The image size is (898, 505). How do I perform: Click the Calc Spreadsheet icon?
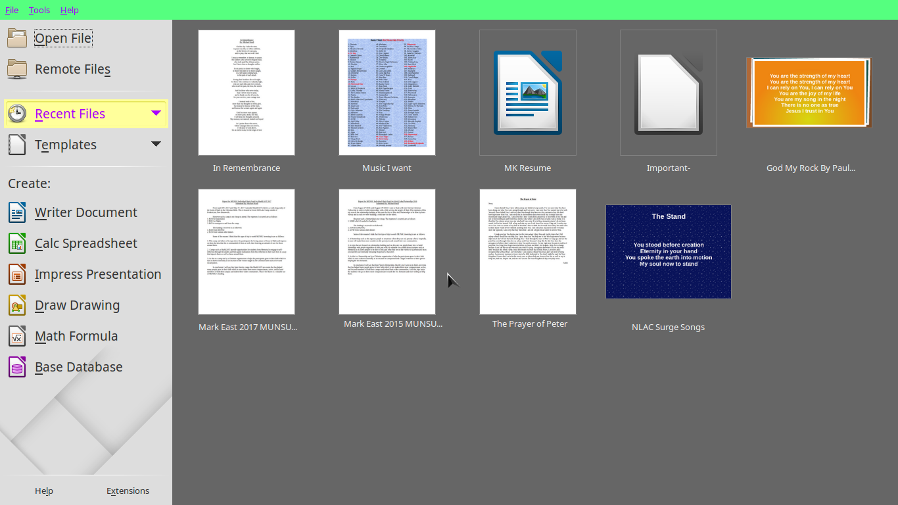(17, 243)
